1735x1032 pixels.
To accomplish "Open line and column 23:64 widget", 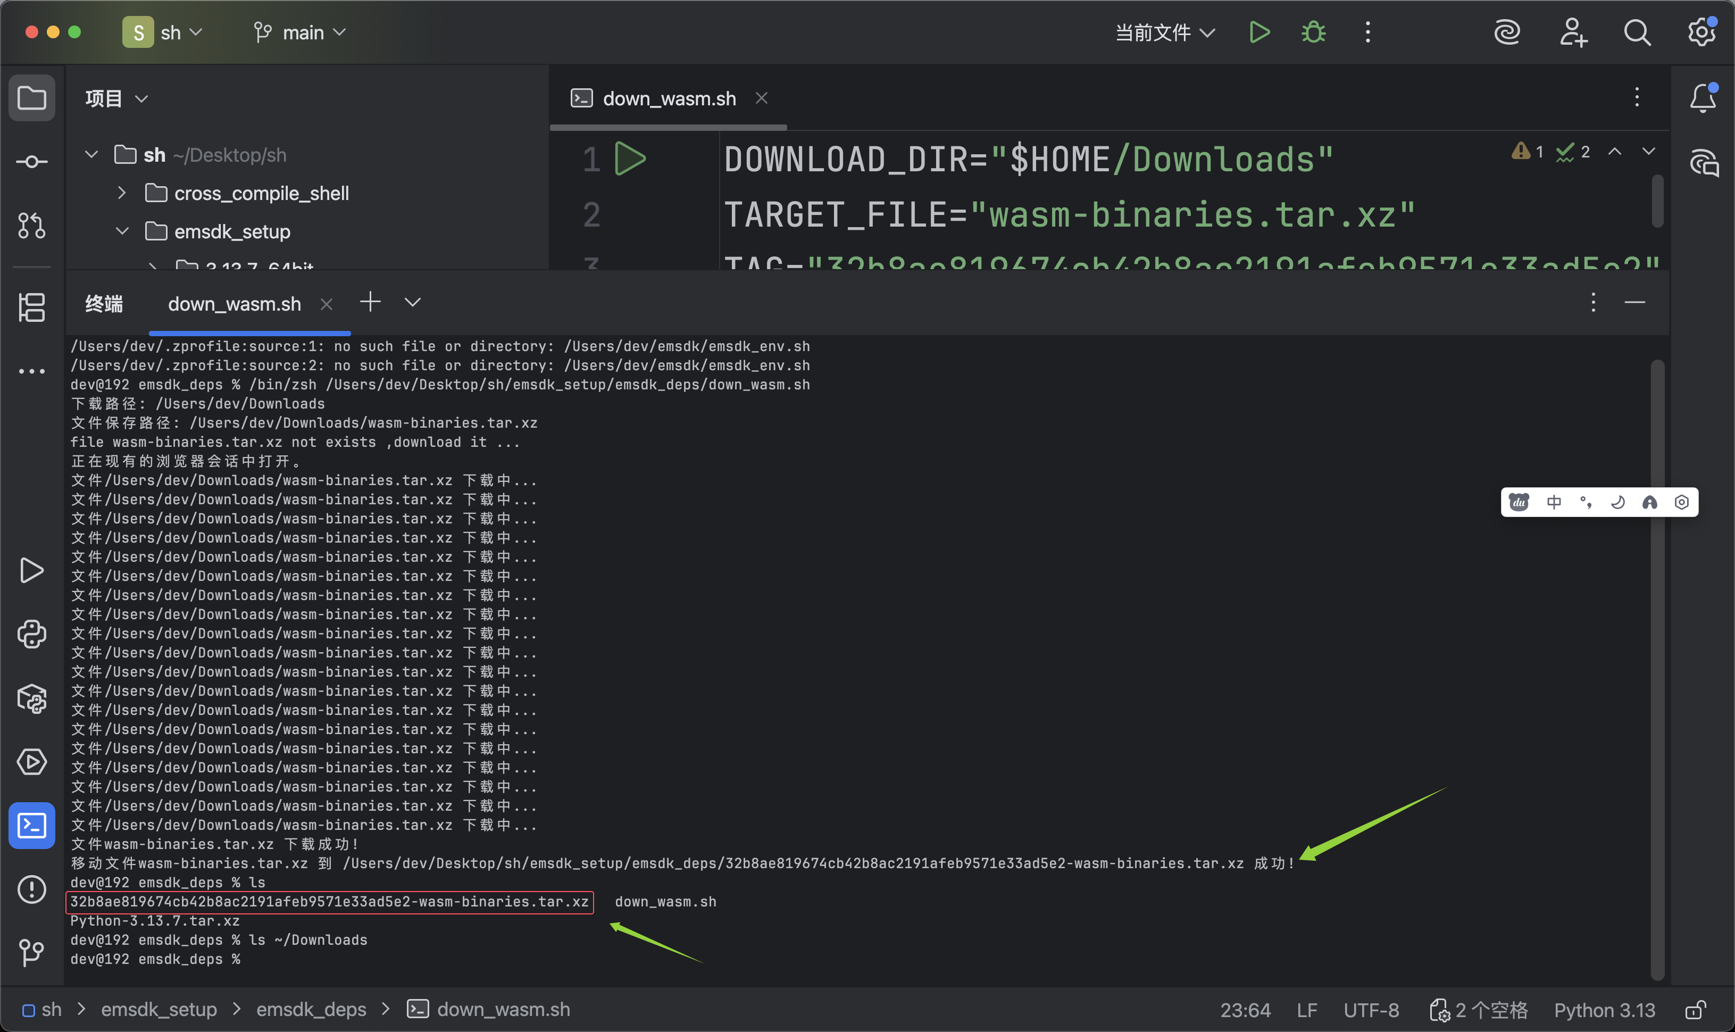I will click(1245, 1010).
